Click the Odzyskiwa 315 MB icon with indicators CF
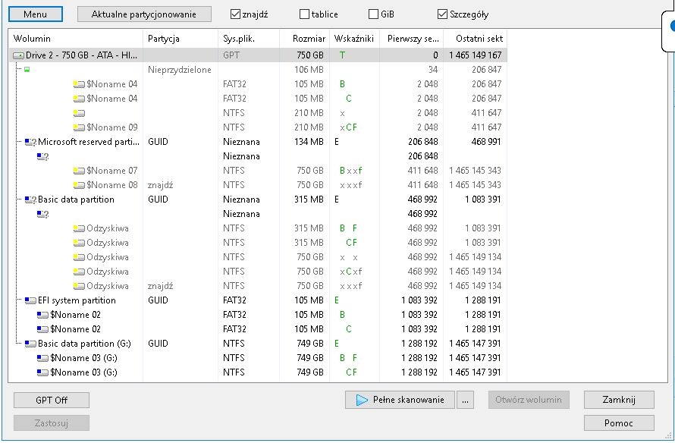 point(79,243)
